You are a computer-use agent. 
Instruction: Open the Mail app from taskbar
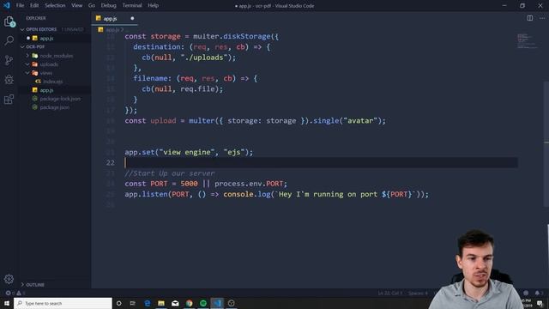coord(175,303)
